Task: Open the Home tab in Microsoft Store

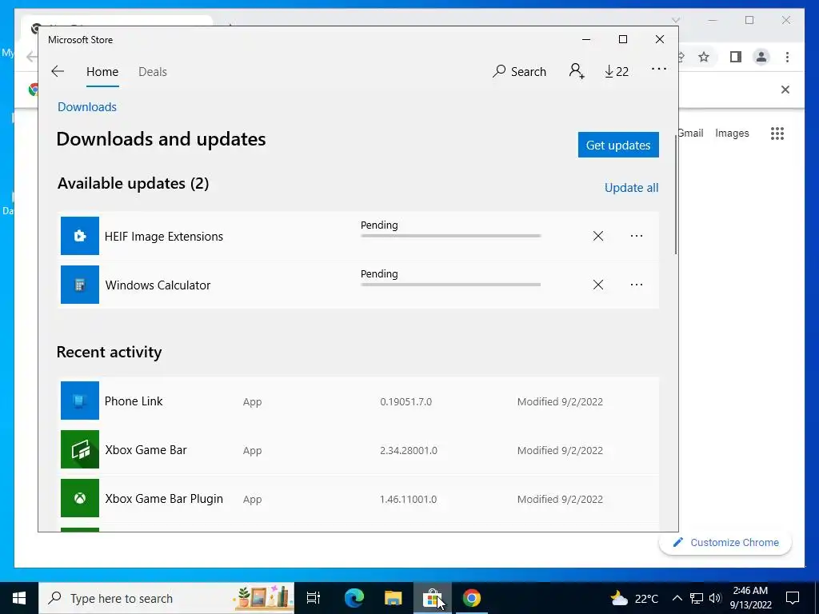Action: pos(102,72)
